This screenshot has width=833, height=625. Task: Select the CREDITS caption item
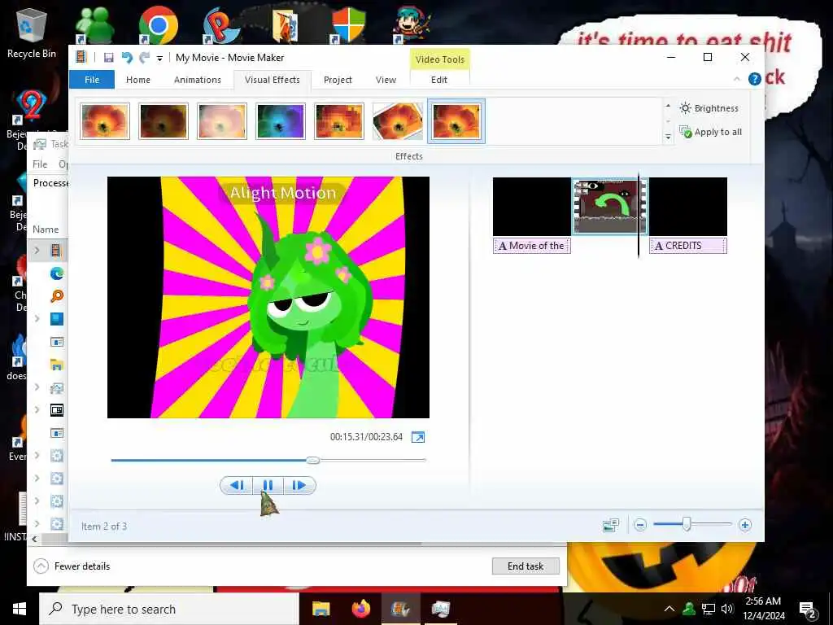pyautogui.click(x=688, y=246)
